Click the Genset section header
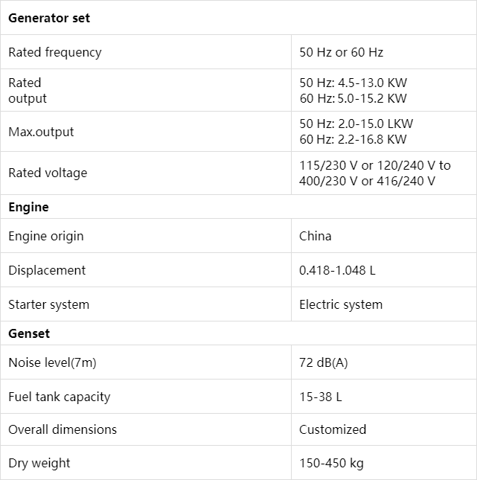 [29, 333]
